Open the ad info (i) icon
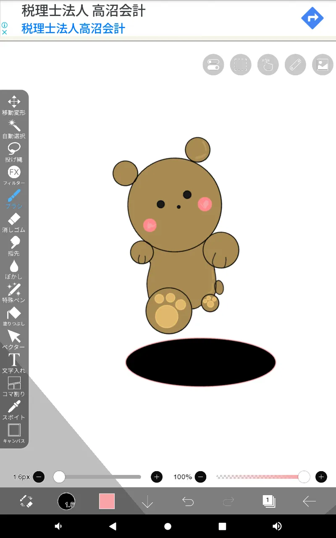 tap(5, 25)
